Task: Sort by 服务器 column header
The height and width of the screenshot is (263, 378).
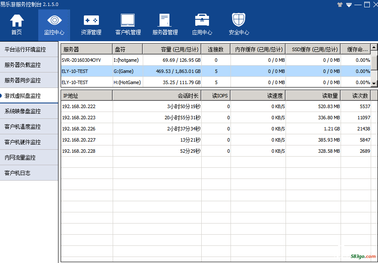Action: pyautogui.click(x=86, y=49)
